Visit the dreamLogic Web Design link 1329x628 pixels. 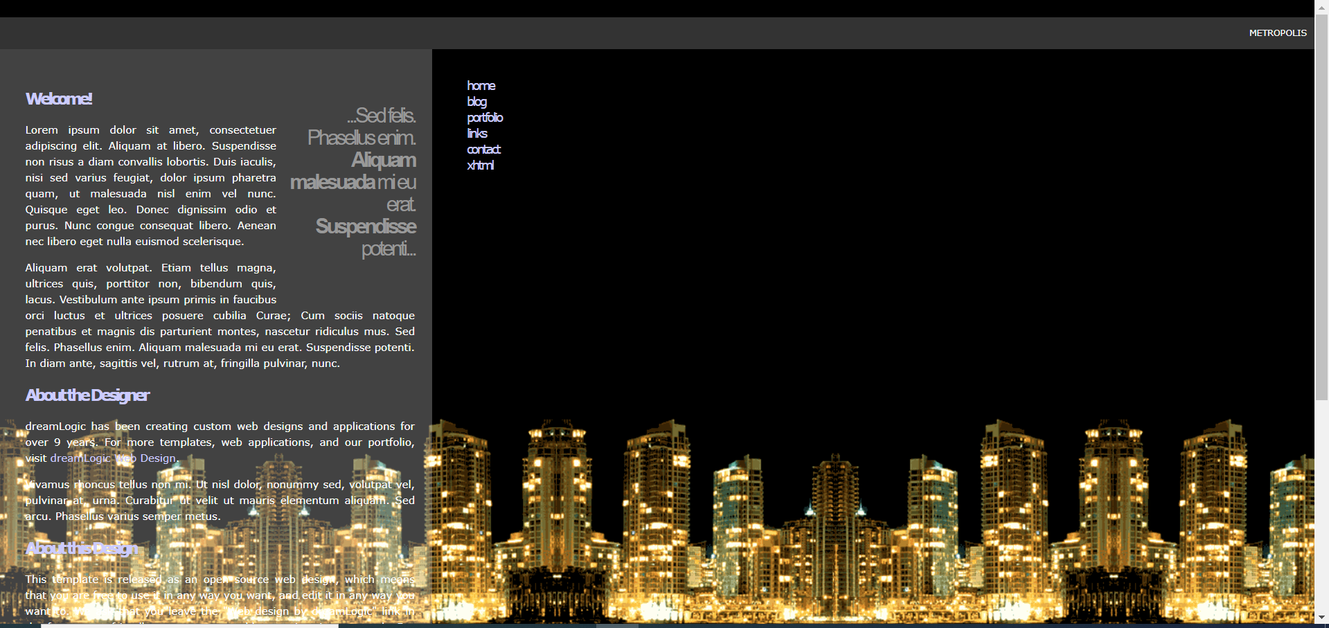(113, 458)
